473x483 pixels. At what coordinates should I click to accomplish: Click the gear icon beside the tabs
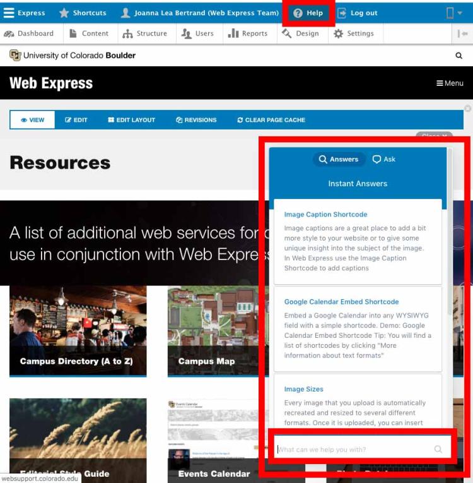click(468, 109)
